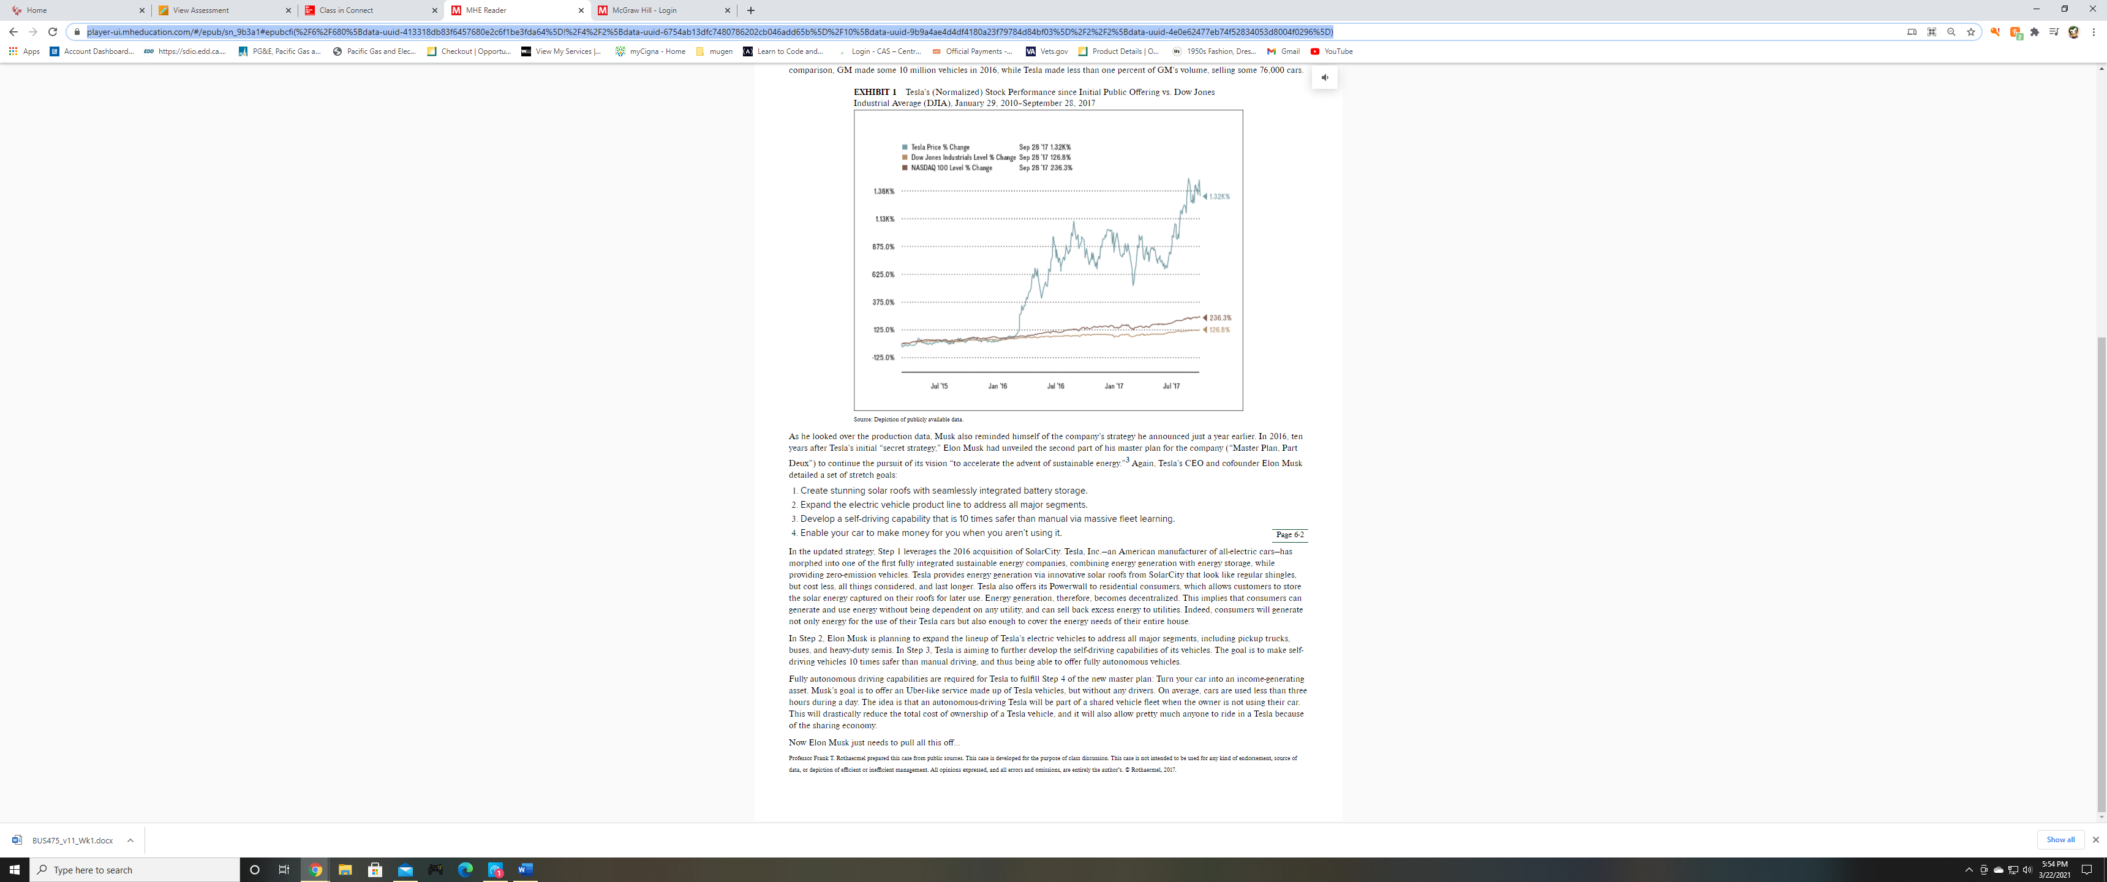Reload the MHE Reader page

click(x=52, y=32)
